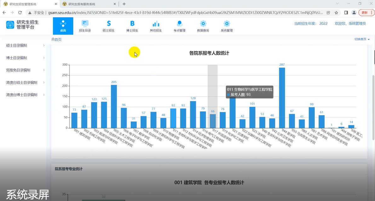
Task: Click the 004 信息科学与工程学院 bar valued 125
Action: point(104,115)
